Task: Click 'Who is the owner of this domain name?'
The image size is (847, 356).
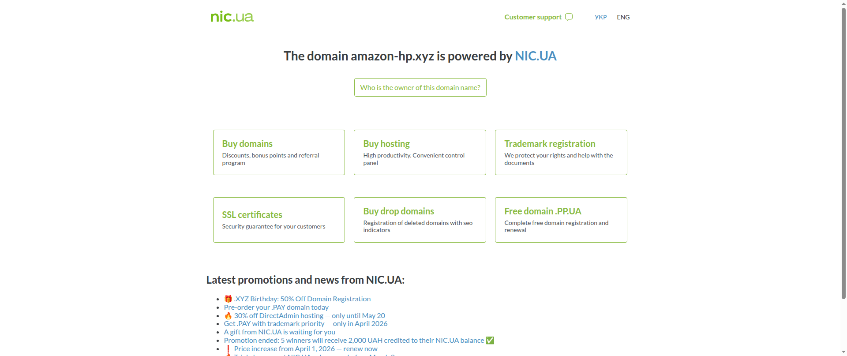Action: 420,87
